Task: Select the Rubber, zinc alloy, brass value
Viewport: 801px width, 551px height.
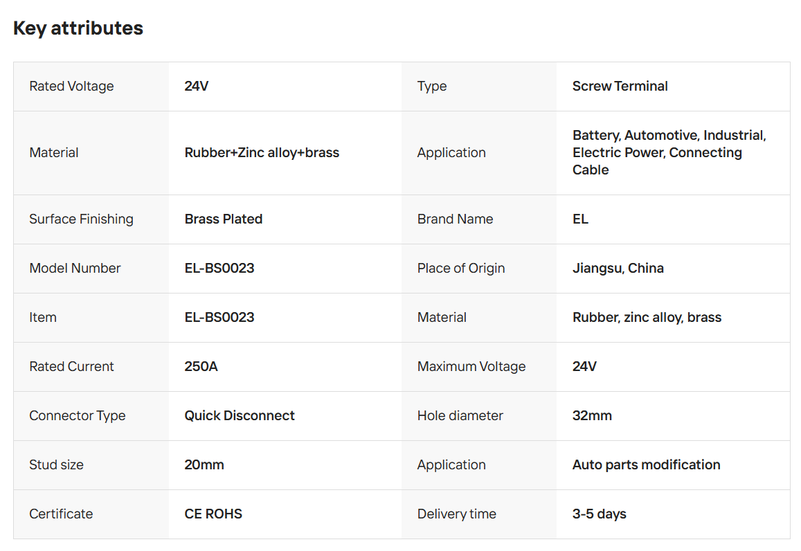Action: (647, 318)
